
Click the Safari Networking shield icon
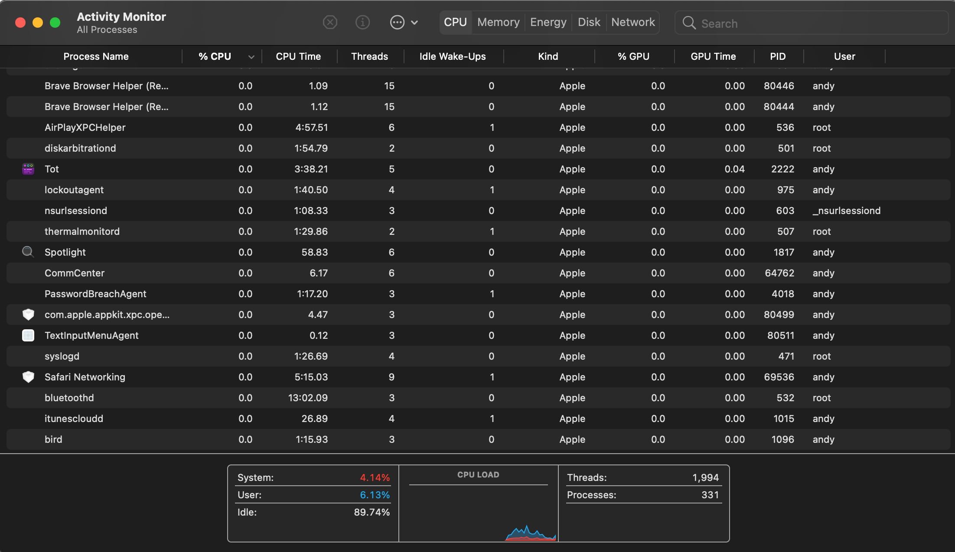tap(28, 377)
